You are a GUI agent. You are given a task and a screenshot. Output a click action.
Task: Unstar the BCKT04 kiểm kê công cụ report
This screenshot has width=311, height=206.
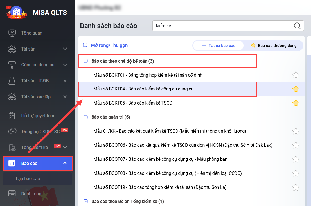point(296,89)
